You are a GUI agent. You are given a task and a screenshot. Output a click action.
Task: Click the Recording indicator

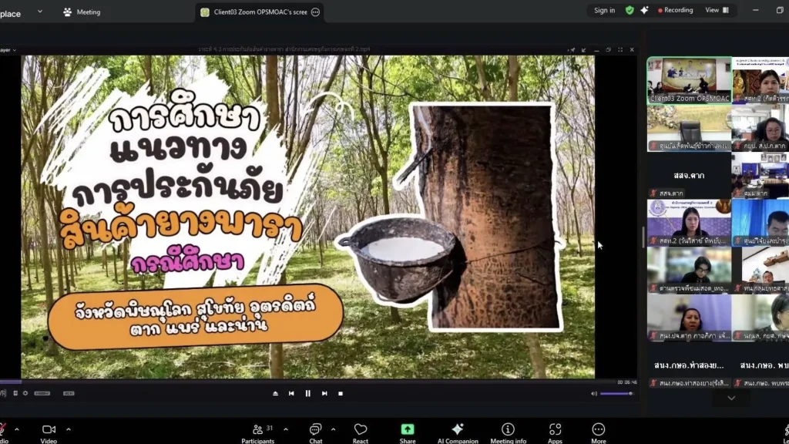(673, 10)
